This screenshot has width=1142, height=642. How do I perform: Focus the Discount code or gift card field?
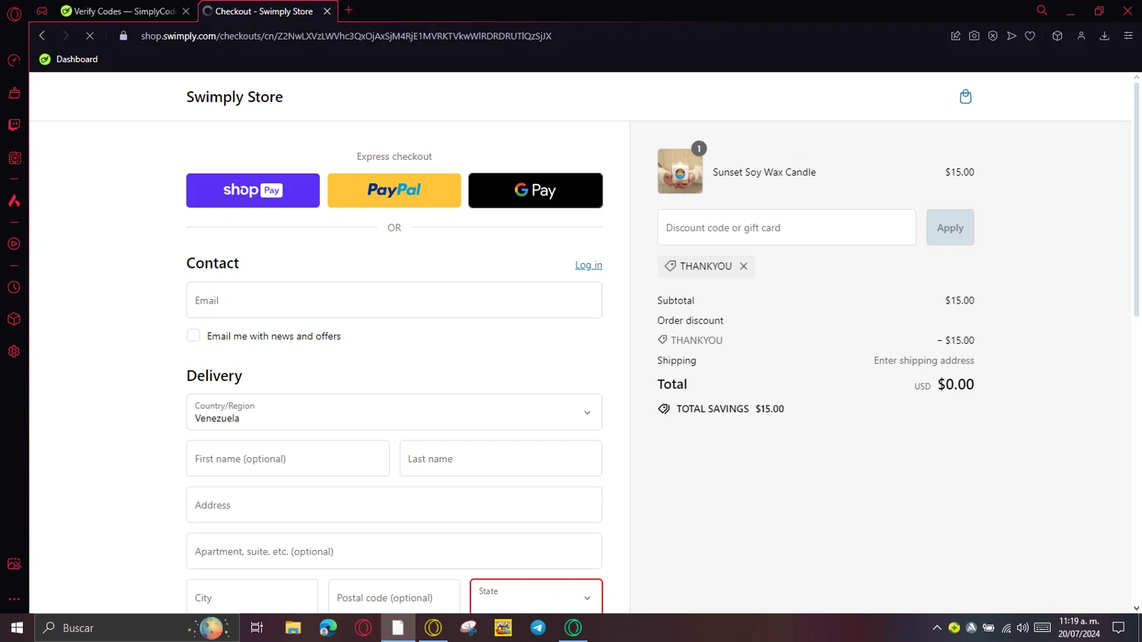click(x=786, y=227)
